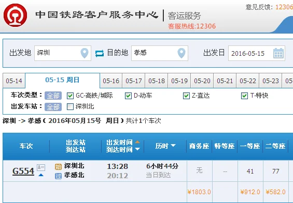The width and height of the screenshot is (293, 203).
Task: Click 全部 button for departure stations
Action: [x=53, y=107]
